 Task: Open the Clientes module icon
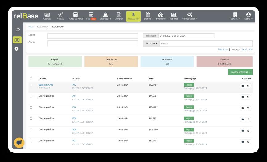[x=47, y=15]
